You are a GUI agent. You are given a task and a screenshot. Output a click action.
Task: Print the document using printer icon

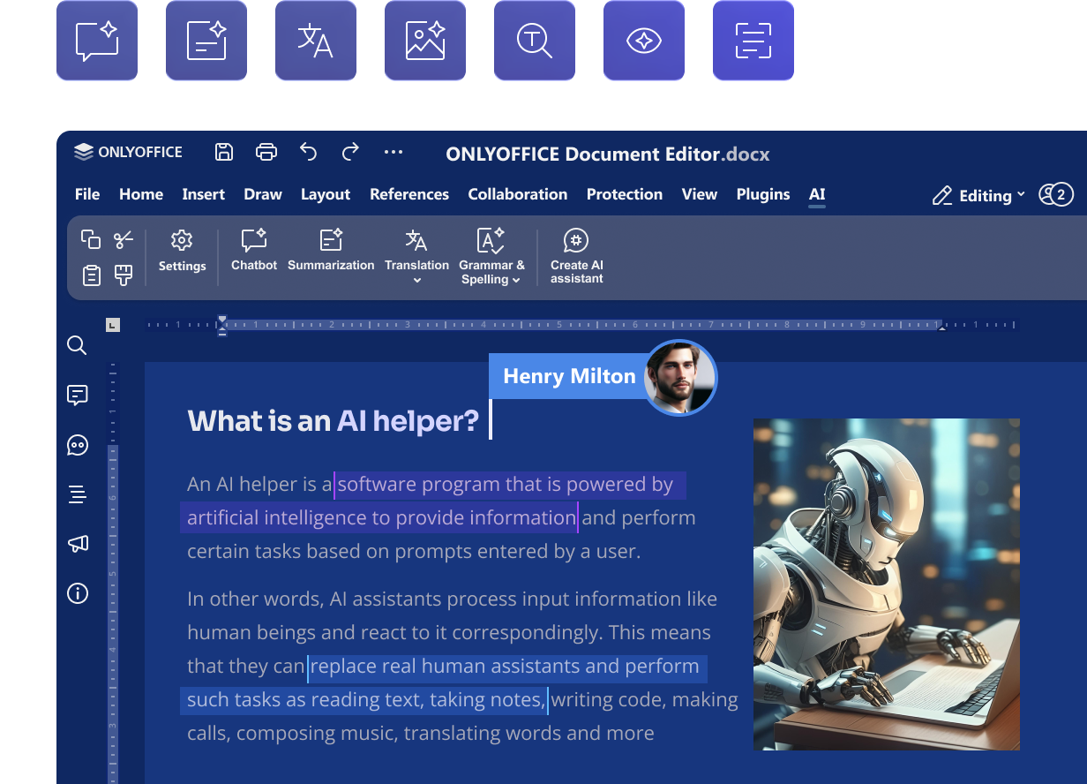266,152
